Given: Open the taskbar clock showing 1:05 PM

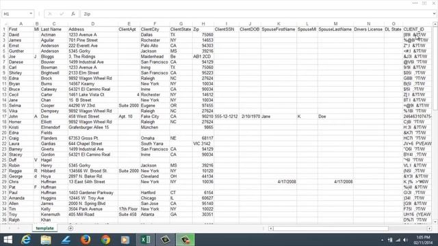Looking at the screenshot, I should [423, 240].
